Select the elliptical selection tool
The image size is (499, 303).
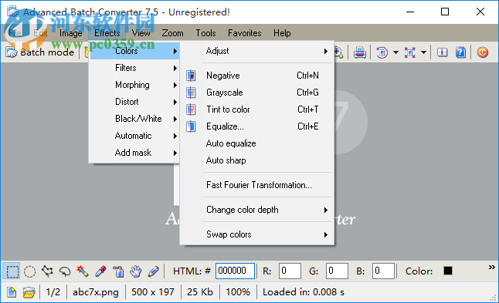(30, 271)
